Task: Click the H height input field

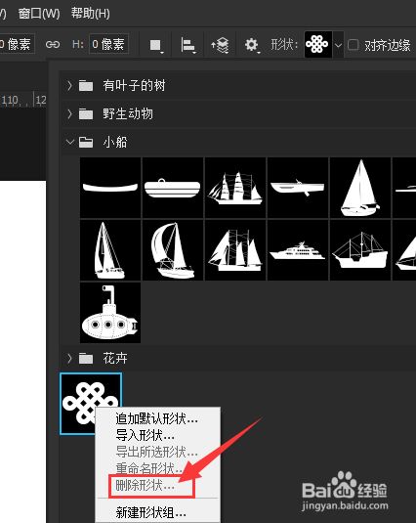Action: (109, 44)
